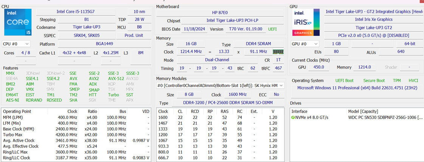
Task: Click the MCU value B8
Action: [140, 27]
